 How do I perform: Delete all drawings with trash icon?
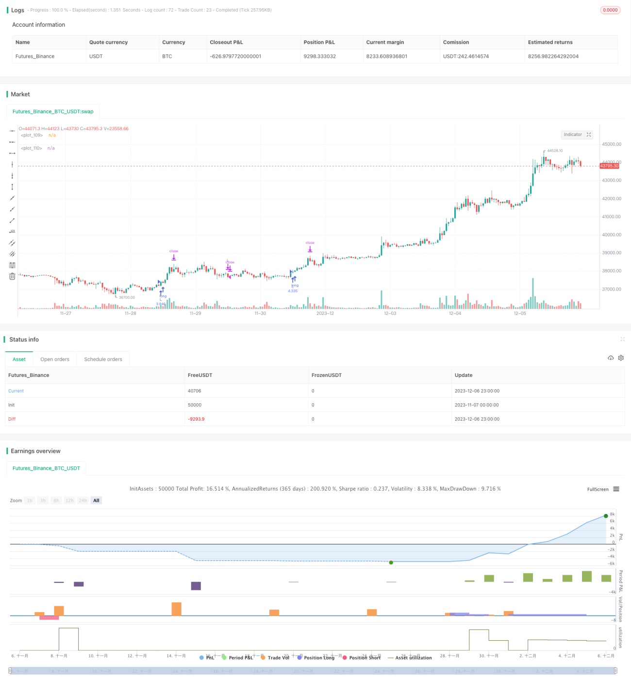click(12, 276)
